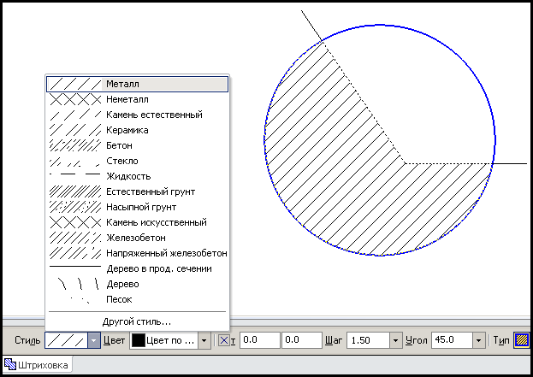
Task: Select the Керамика hatch pattern
Action: (x=137, y=130)
